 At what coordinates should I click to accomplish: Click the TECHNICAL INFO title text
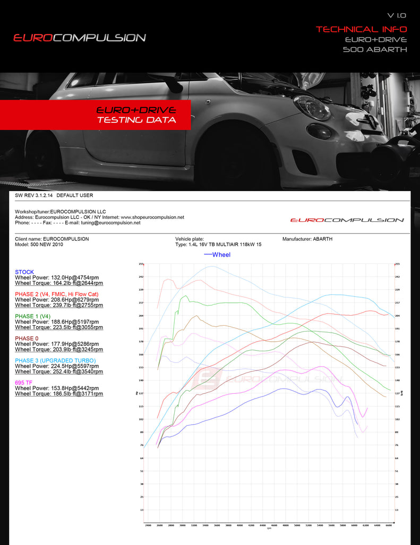tap(361, 29)
